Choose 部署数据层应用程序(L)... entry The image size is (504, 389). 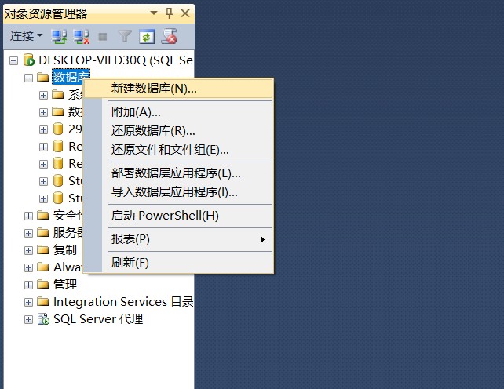coord(178,173)
